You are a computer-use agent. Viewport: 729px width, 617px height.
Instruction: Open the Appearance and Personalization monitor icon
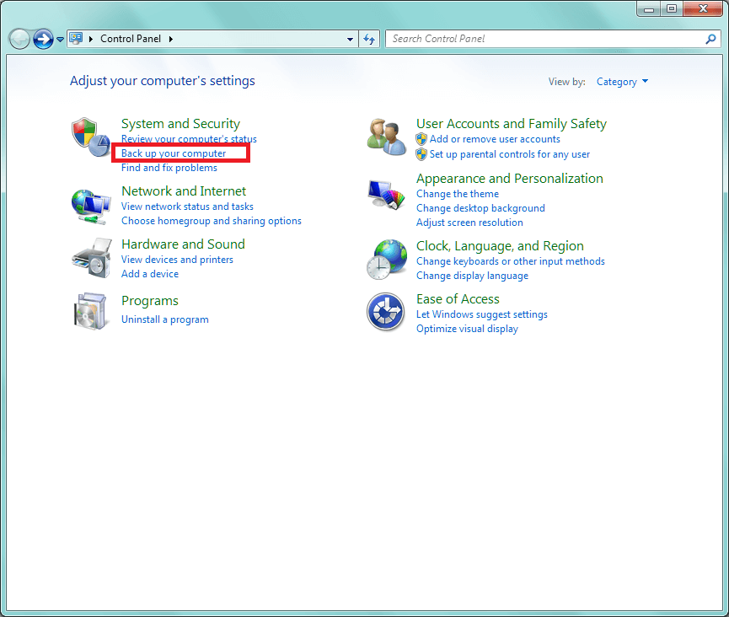point(386,195)
